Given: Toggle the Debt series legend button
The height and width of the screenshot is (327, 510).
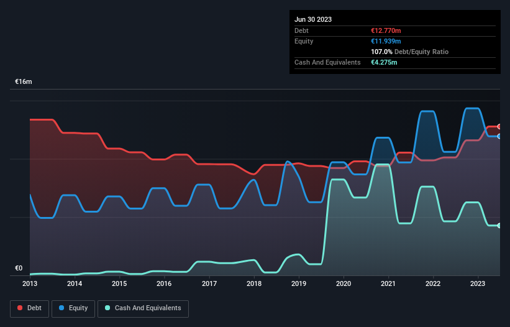Looking at the screenshot, I should pos(29,308).
